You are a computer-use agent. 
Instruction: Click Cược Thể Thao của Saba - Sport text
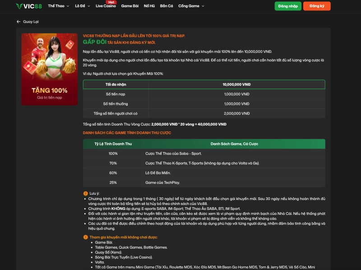pyautogui.click(x=174, y=154)
